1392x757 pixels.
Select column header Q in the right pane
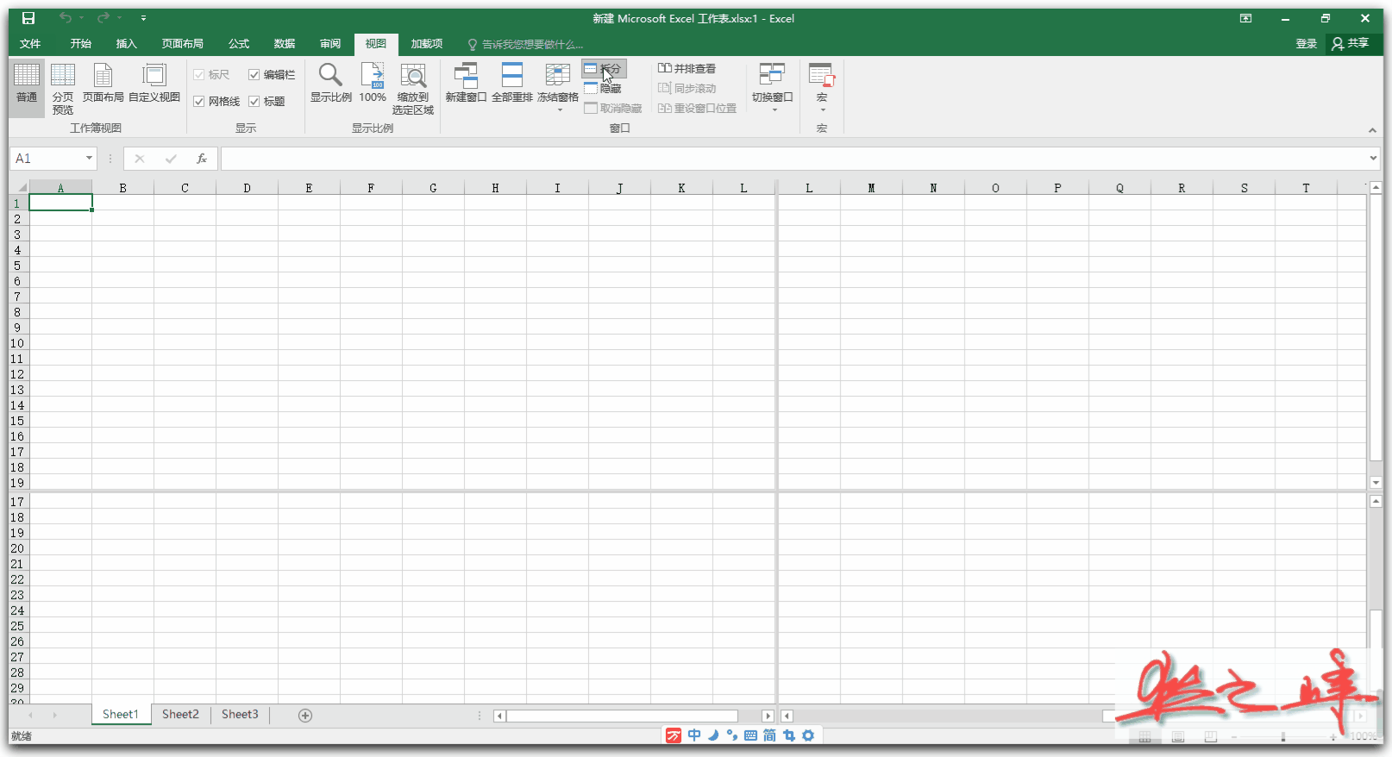click(1119, 188)
